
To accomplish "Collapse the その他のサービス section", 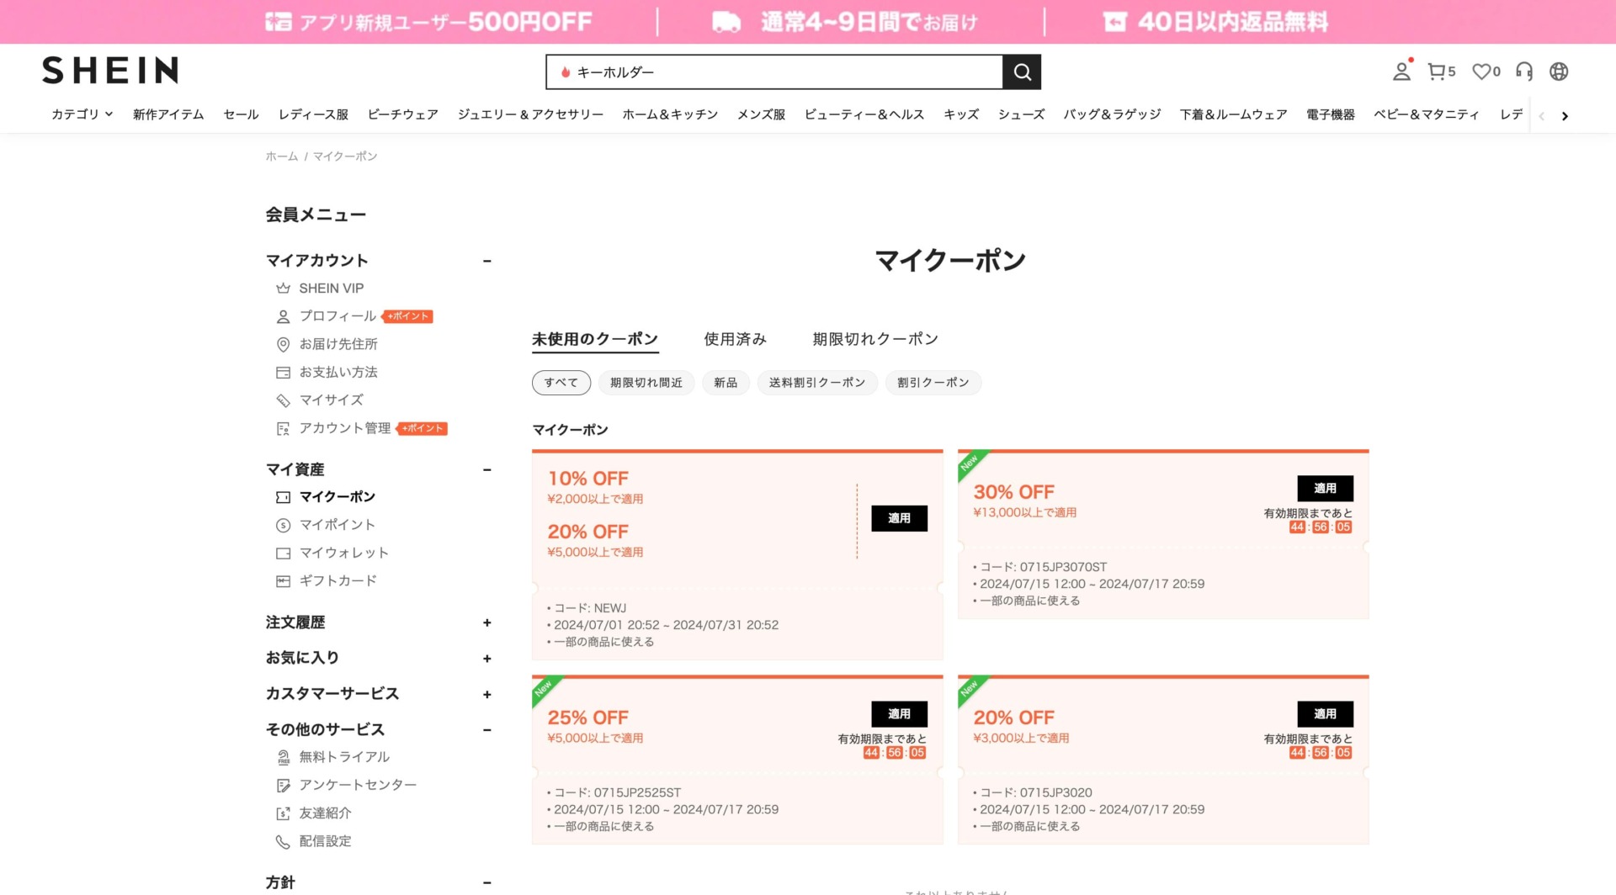I will 486,729.
